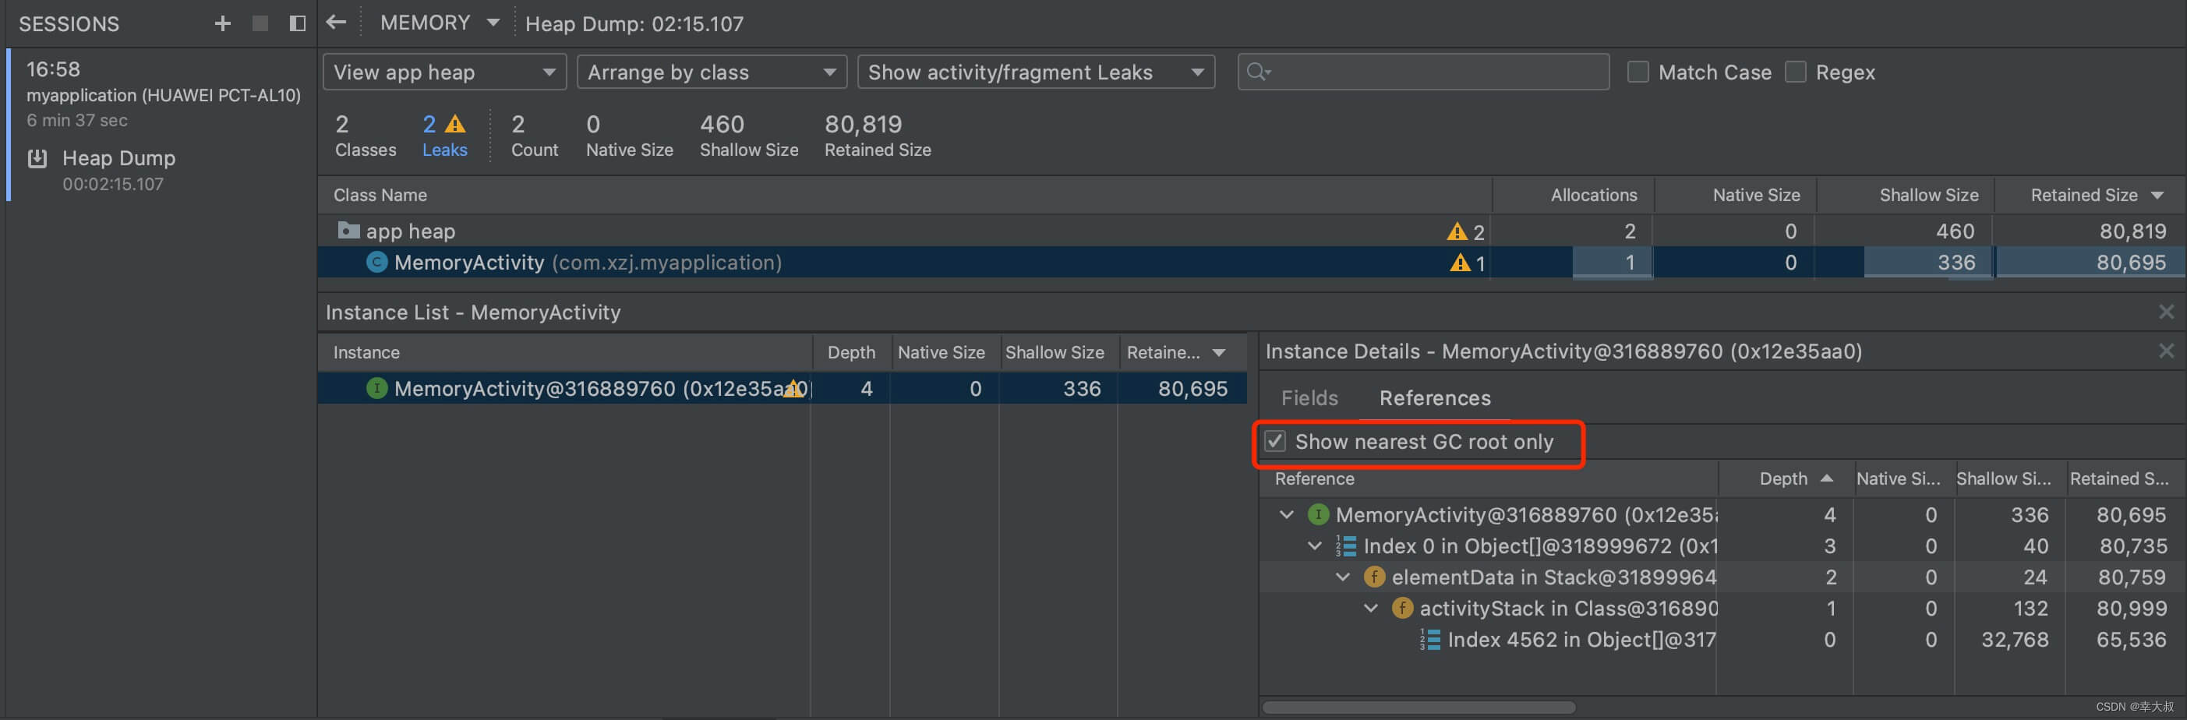Click the stop session square icon
Image resolution: width=2187 pixels, height=720 pixels.
pyautogui.click(x=260, y=24)
